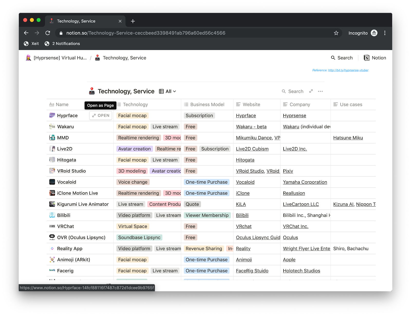Open the Technology column header
Image resolution: width=411 pixels, height=316 pixels.
(x=147, y=104)
